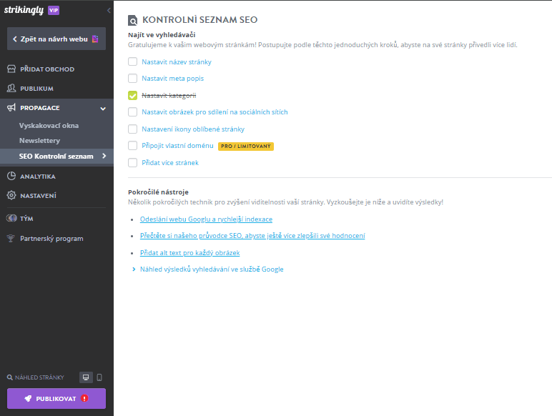552x416 pixels.
Task: Switch to mobile preview icon
Action: 99,377
